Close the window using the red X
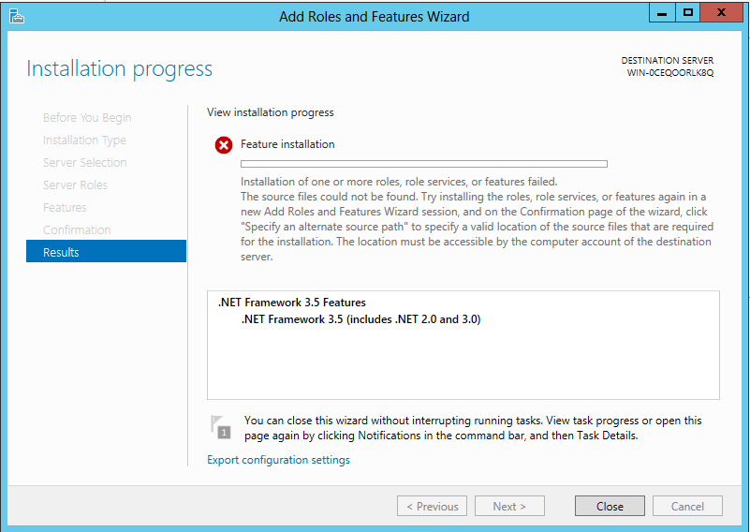Screen dimensions: 750x532 [x=724, y=12]
